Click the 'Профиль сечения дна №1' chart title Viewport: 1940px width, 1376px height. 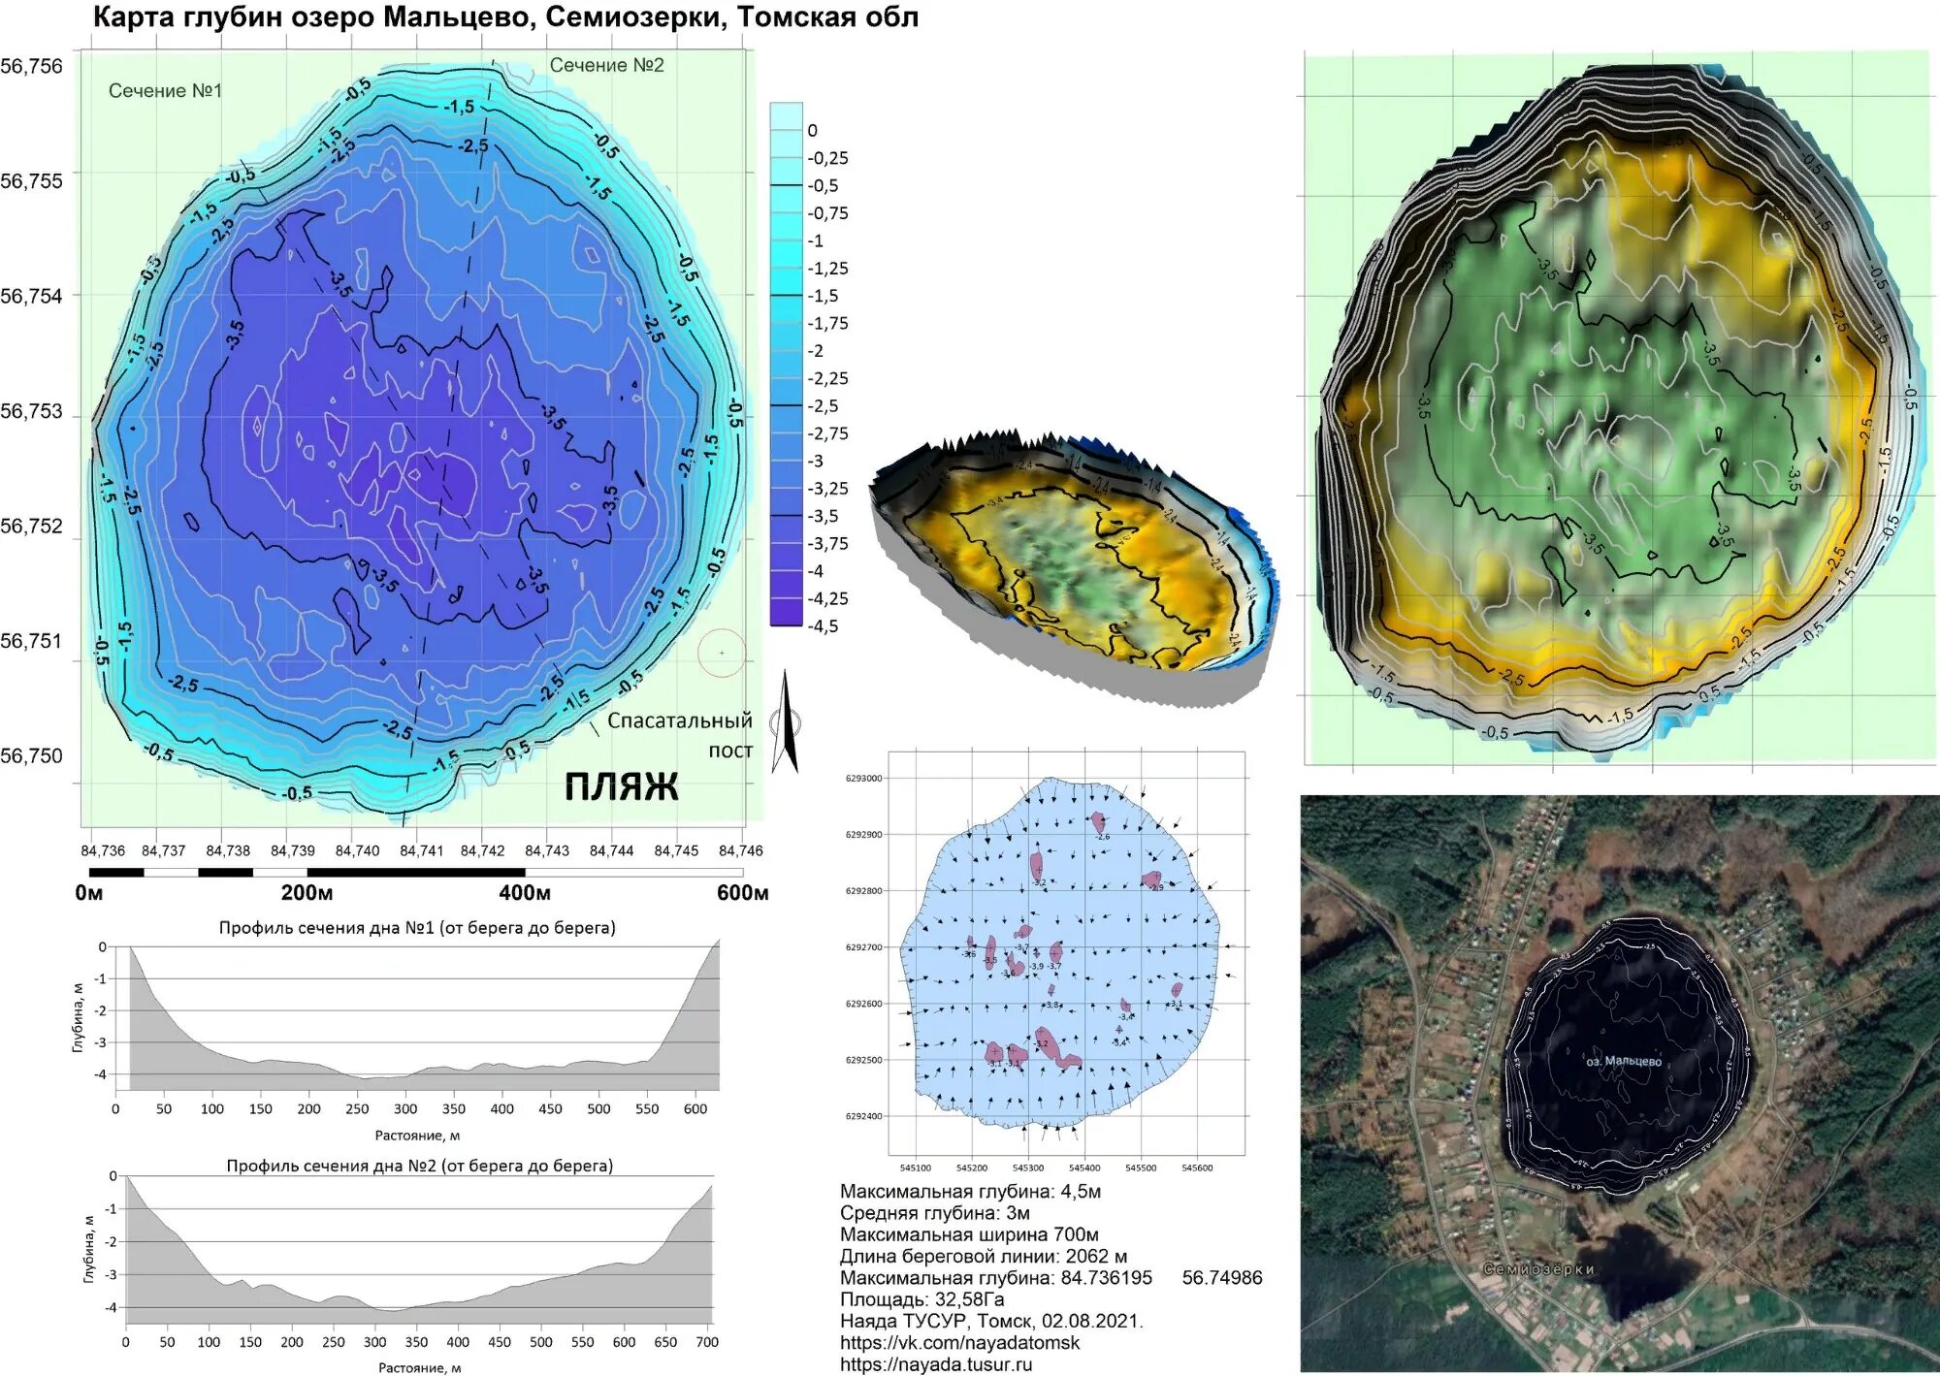pos(417,927)
